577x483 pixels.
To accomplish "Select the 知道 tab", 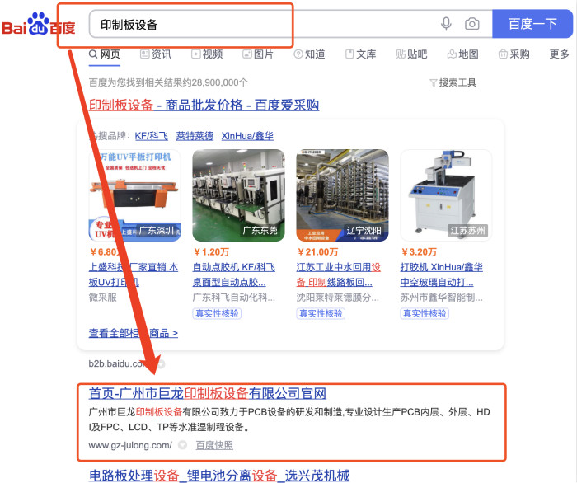I will [x=309, y=54].
